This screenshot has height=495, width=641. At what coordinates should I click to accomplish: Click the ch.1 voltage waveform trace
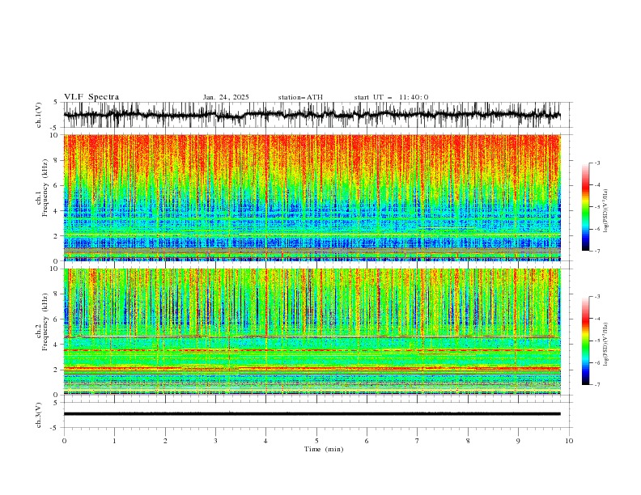[x=312, y=115]
